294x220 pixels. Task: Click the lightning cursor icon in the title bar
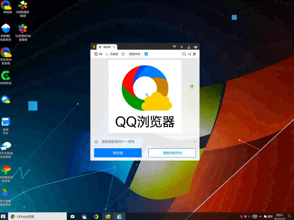(181, 47)
